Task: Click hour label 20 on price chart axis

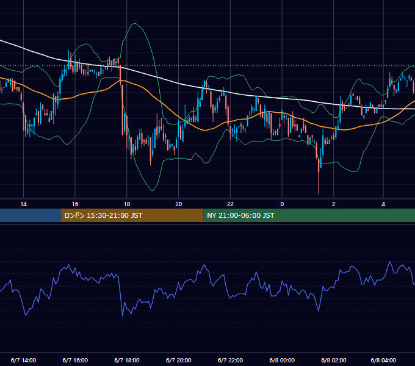Action: 179,204
